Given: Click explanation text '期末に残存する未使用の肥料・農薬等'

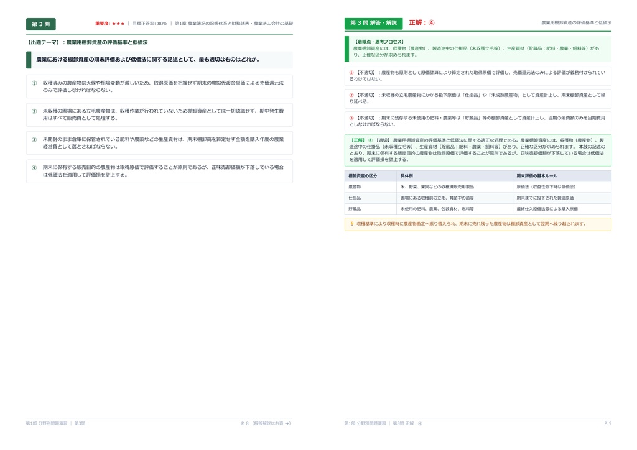Looking at the screenshot, I should point(477,121).
